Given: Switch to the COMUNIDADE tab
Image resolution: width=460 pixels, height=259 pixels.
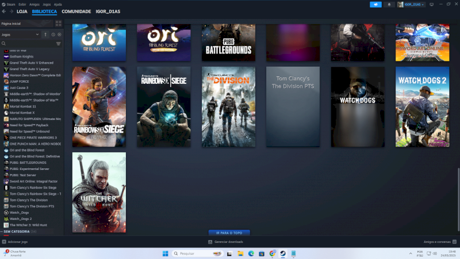Looking at the screenshot, I should point(76,11).
